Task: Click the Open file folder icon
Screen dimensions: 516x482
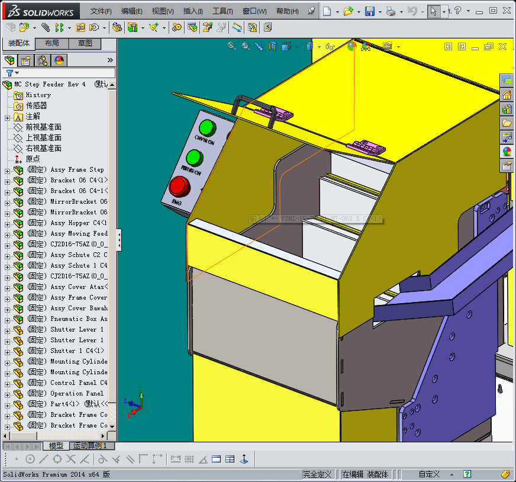Action: (348, 11)
